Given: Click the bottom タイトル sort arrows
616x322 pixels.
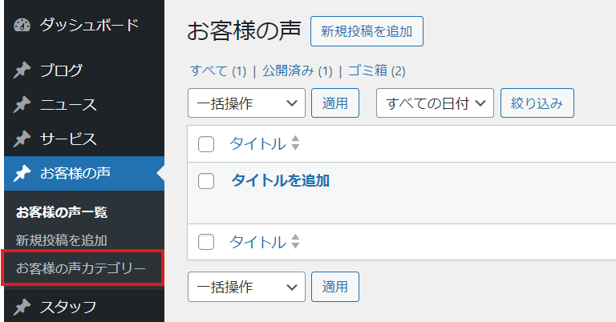Looking at the screenshot, I should click(295, 242).
